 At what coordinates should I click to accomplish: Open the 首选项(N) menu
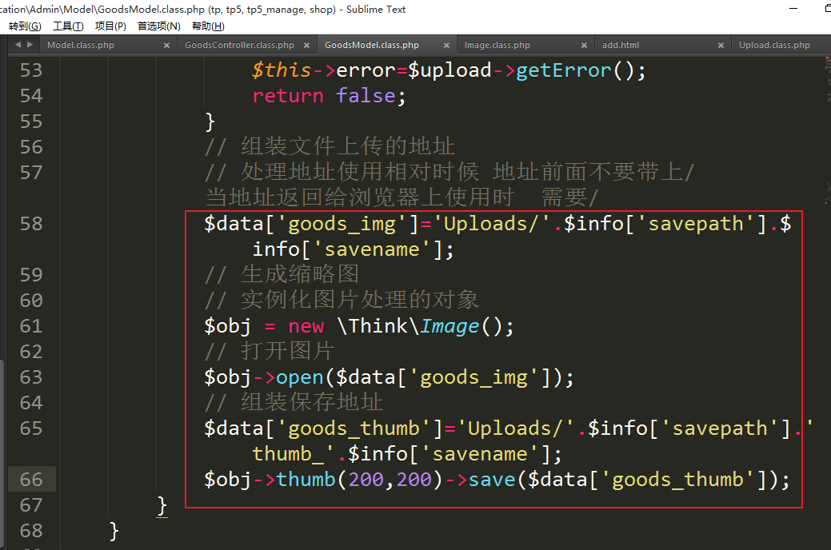159,26
